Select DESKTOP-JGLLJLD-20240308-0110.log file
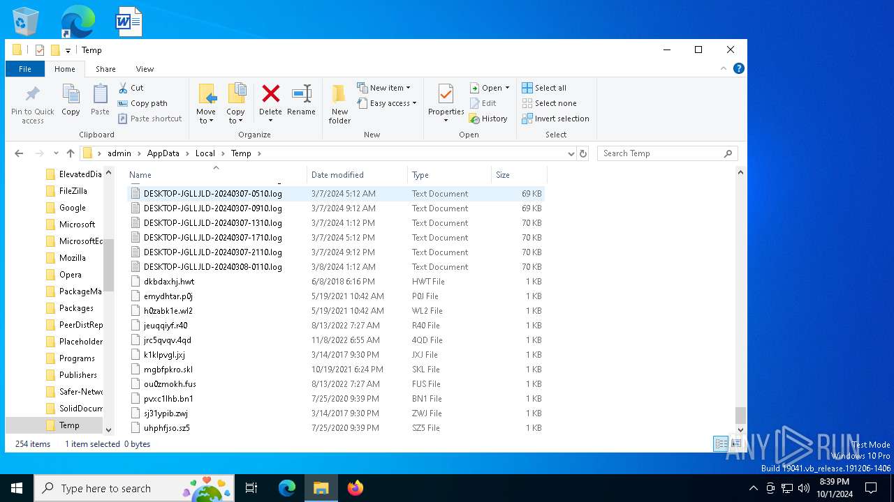This screenshot has height=502, width=894. pyautogui.click(x=336, y=267)
